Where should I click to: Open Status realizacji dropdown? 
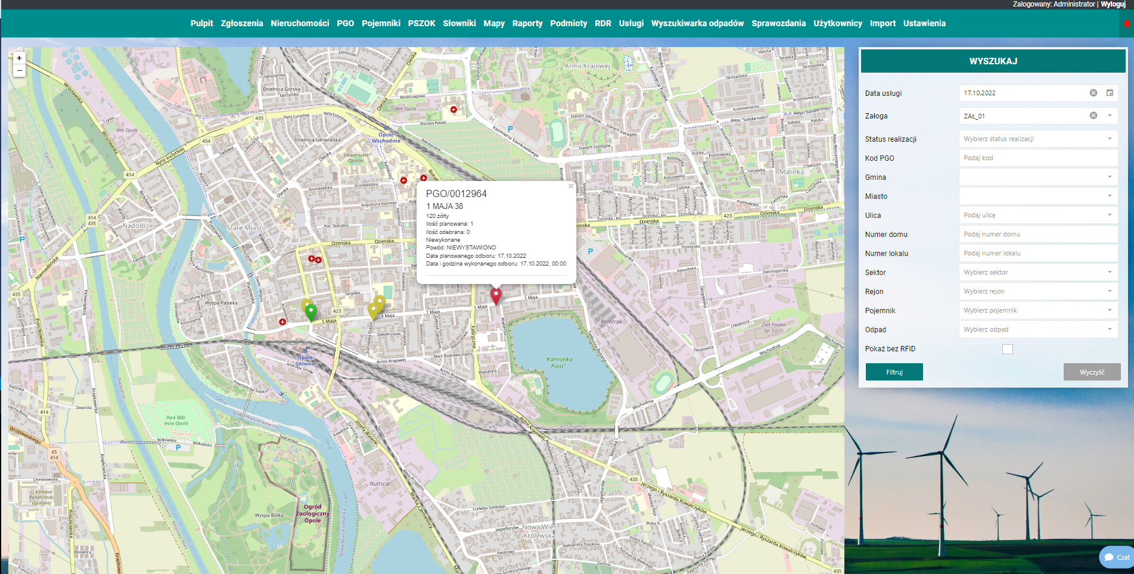point(1038,139)
